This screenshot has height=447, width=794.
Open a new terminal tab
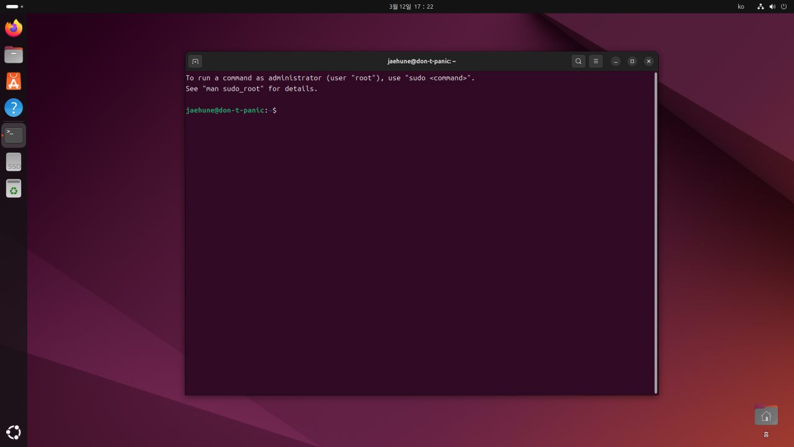tap(195, 61)
